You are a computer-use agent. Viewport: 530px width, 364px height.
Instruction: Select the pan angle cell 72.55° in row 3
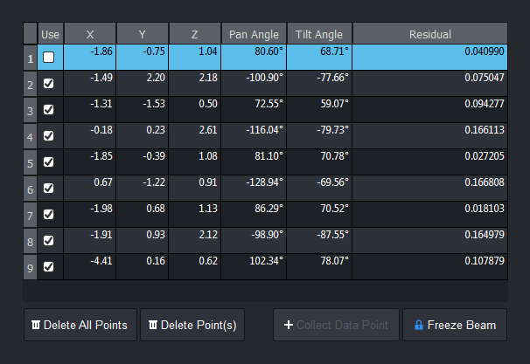coord(266,105)
